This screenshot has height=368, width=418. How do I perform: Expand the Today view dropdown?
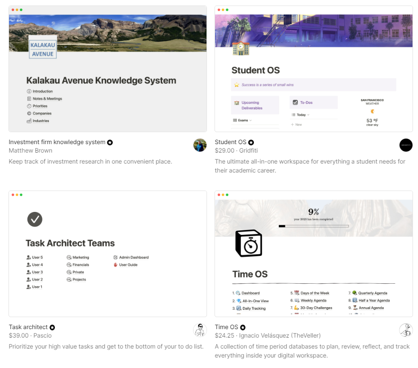301,115
